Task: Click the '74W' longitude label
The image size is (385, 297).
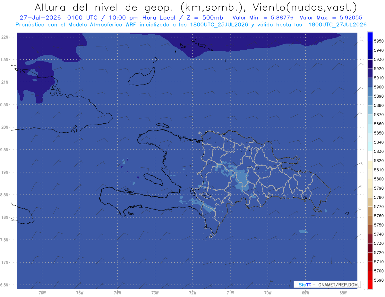Action: [x=117, y=293]
